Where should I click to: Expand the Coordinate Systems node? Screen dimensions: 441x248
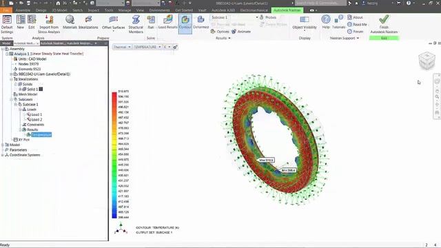coord(3,155)
